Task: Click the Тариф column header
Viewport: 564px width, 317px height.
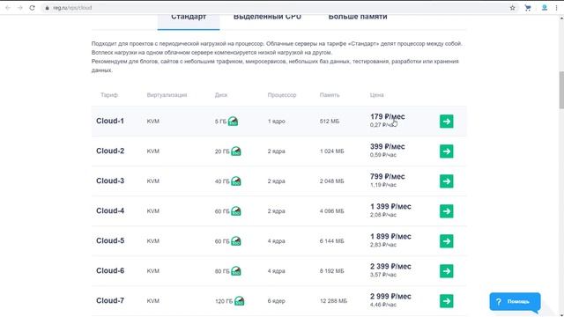Action: pos(109,95)
